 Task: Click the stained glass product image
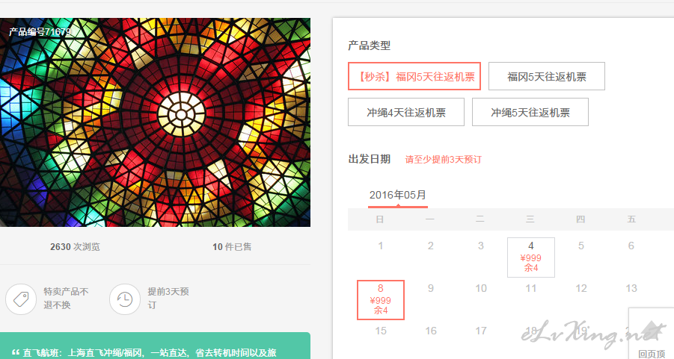pos(155,122)
